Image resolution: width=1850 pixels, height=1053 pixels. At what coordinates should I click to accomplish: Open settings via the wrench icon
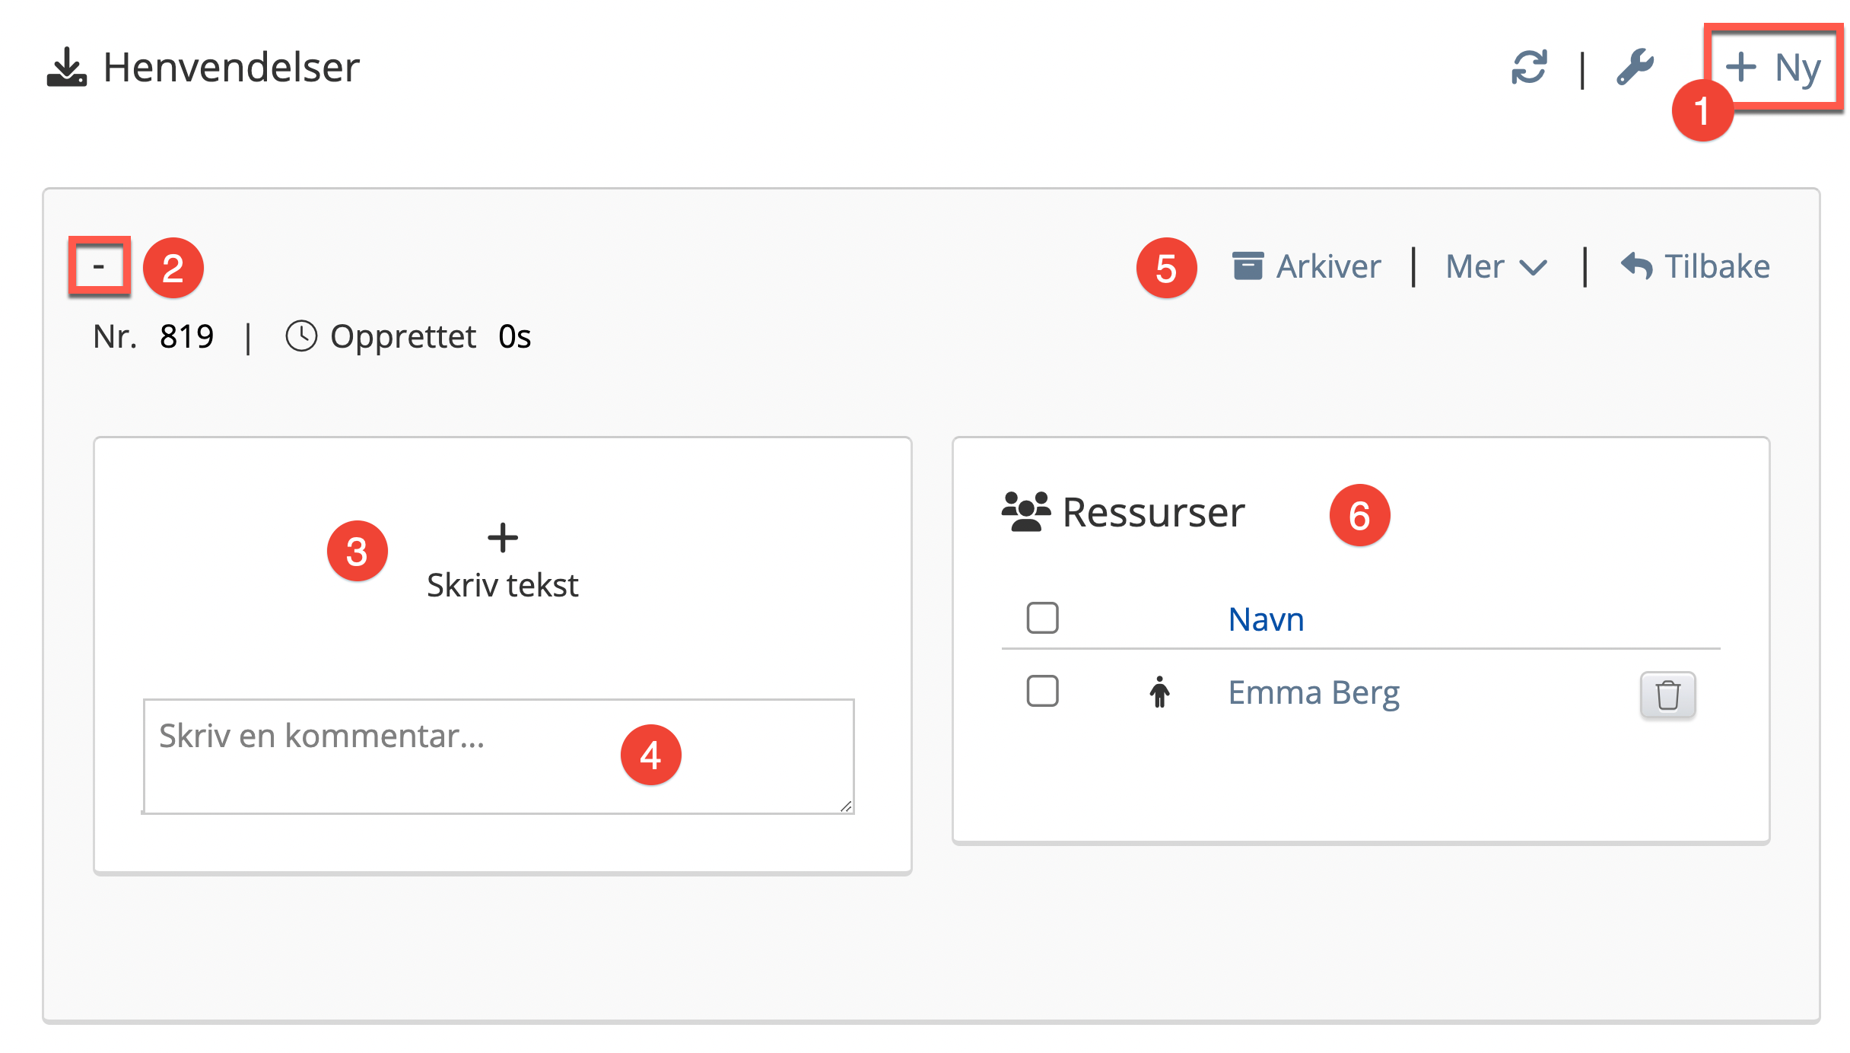pyautogui.click(x=1635, y=67)
